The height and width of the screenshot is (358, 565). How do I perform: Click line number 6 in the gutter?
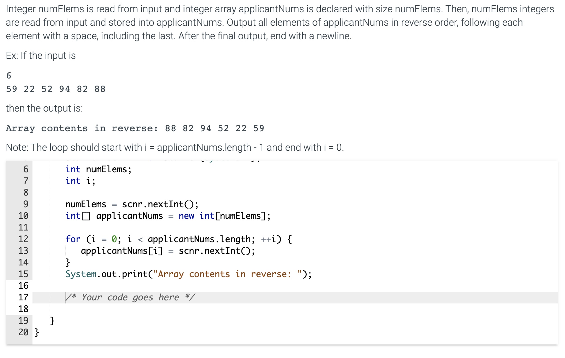click(x=26, y=169)
